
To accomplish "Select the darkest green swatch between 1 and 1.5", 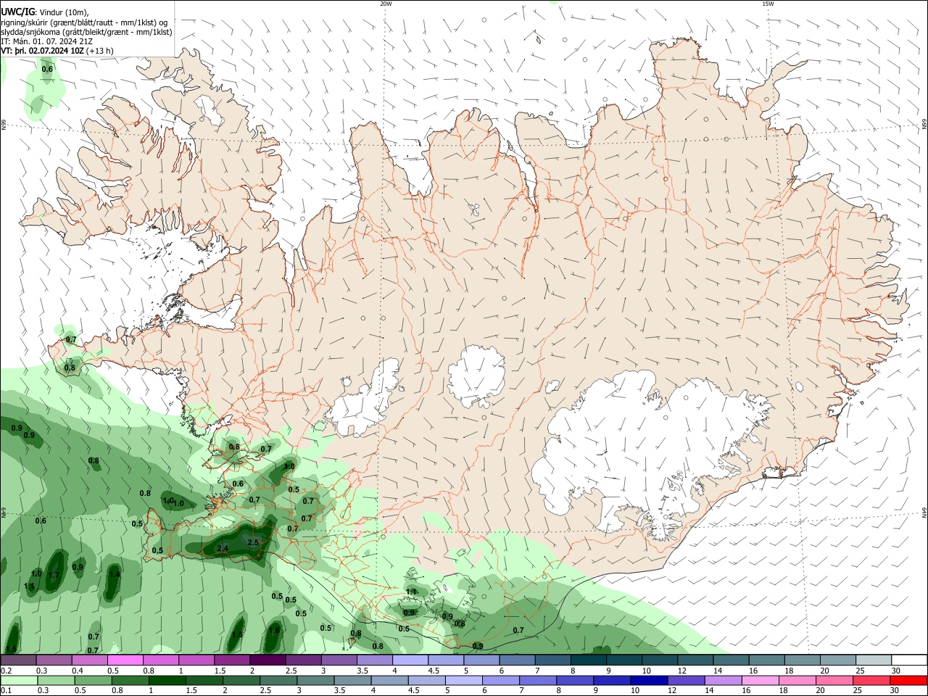I will [x=167, y=680].
